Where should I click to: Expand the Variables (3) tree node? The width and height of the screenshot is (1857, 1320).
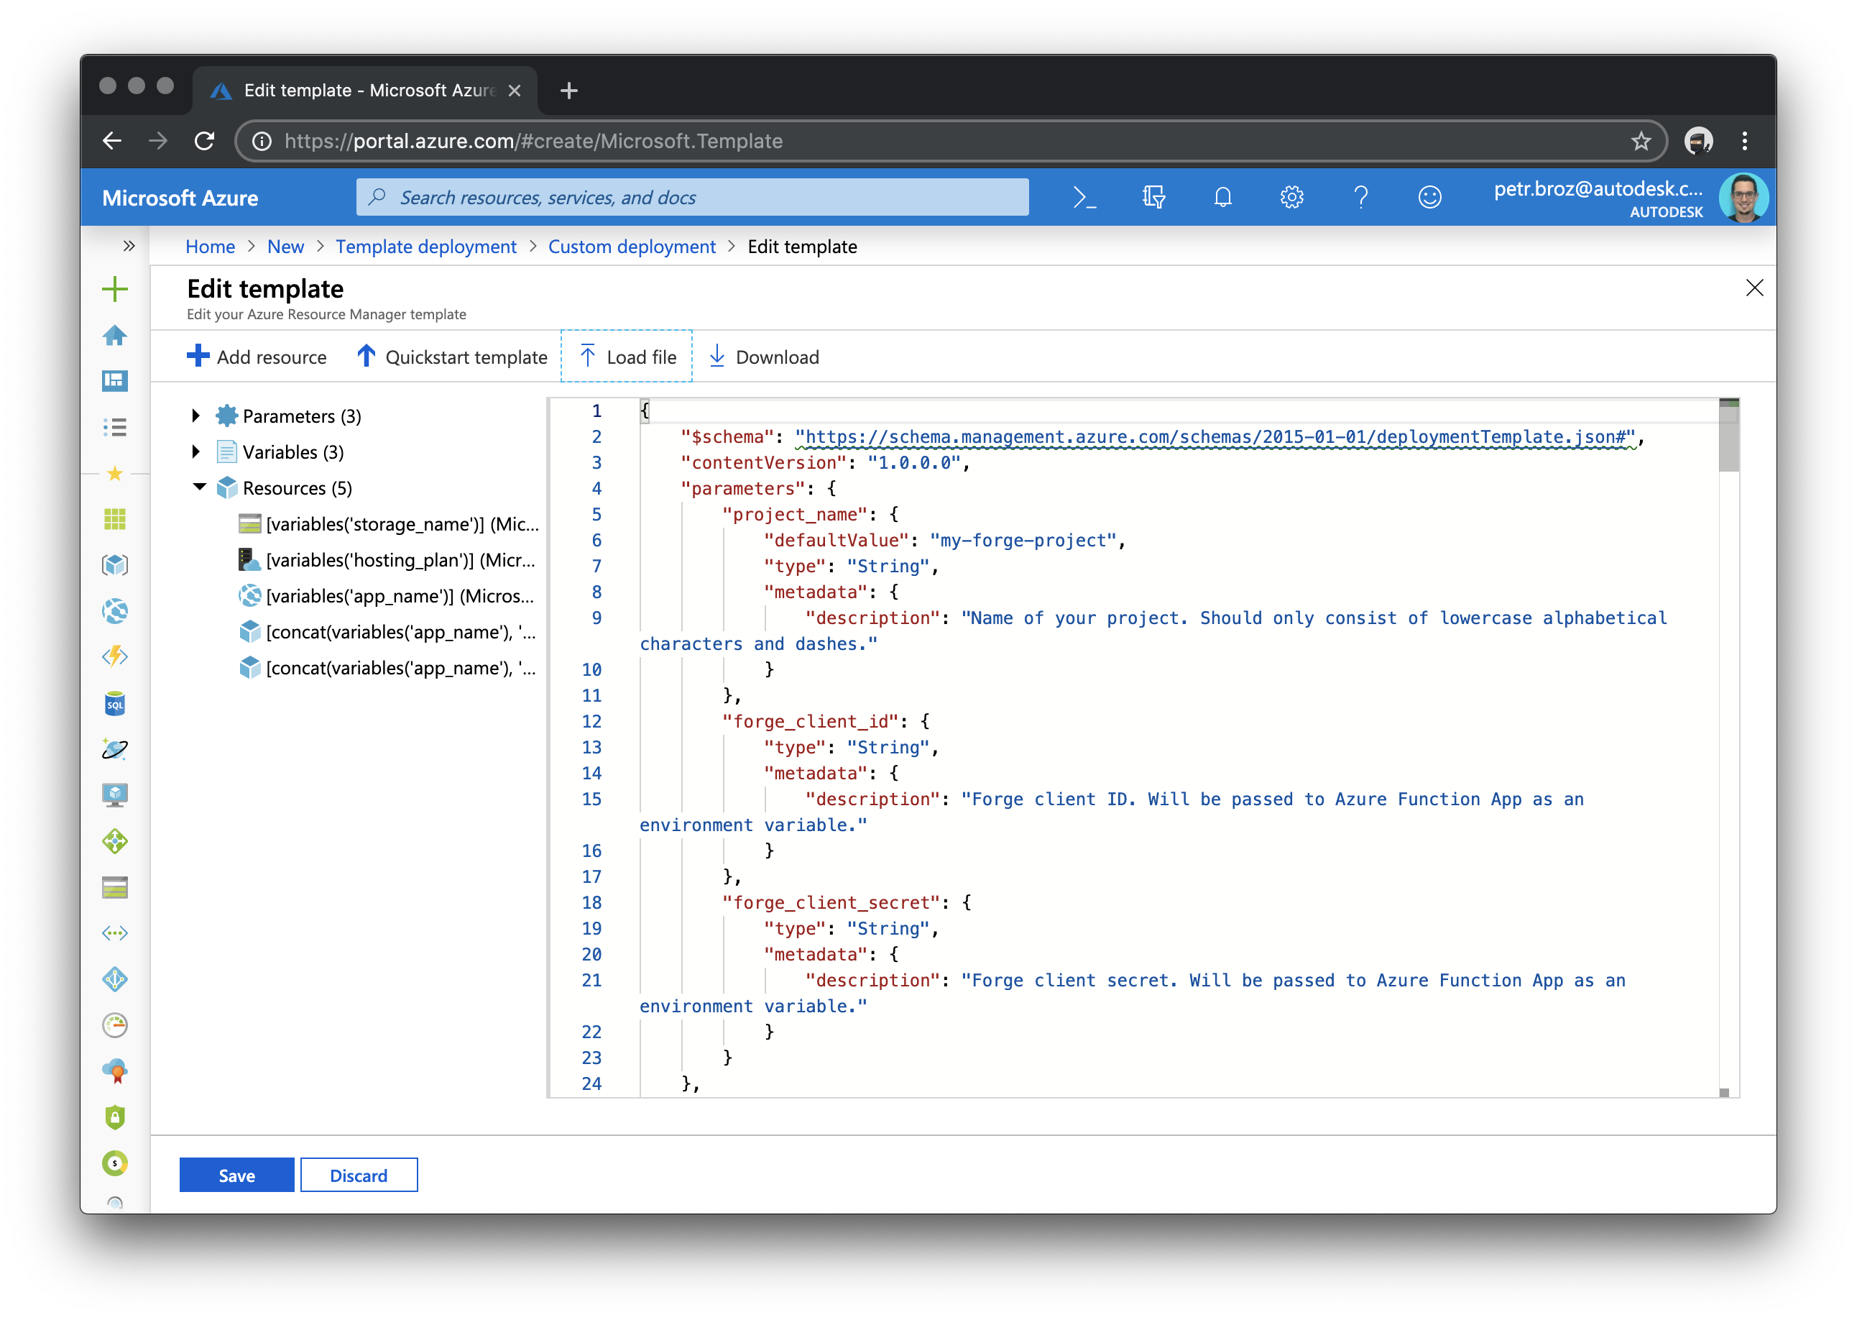[195, 451]
